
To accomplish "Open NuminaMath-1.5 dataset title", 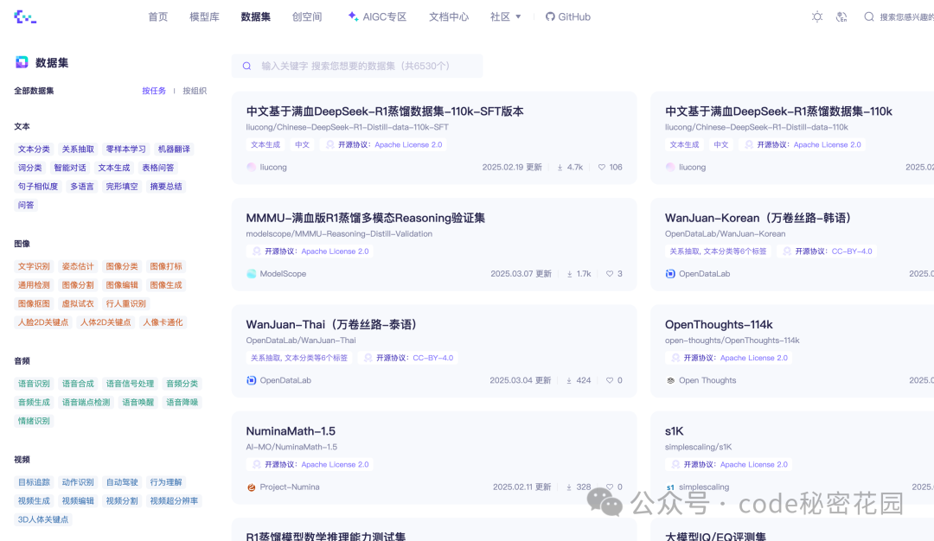I will tap(291, 431).
